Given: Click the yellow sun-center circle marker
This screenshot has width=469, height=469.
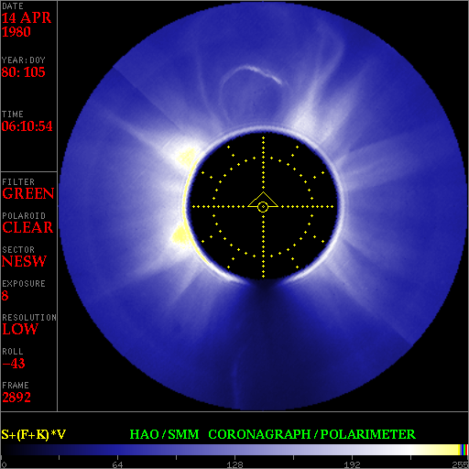Looking at the screenshot, I should 263,207.
